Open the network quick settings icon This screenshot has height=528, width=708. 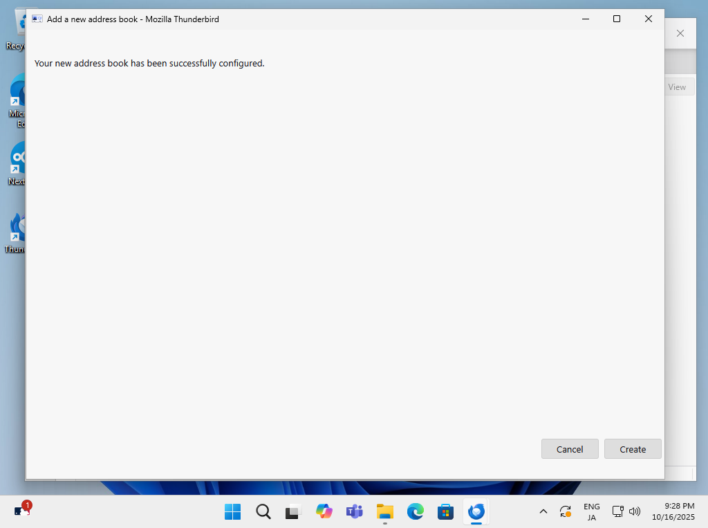[x=618, y=512]
